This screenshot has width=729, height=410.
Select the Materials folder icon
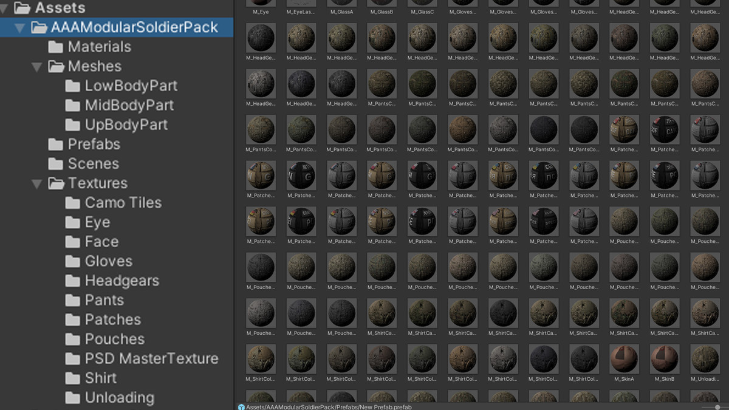tap(56, 47)
